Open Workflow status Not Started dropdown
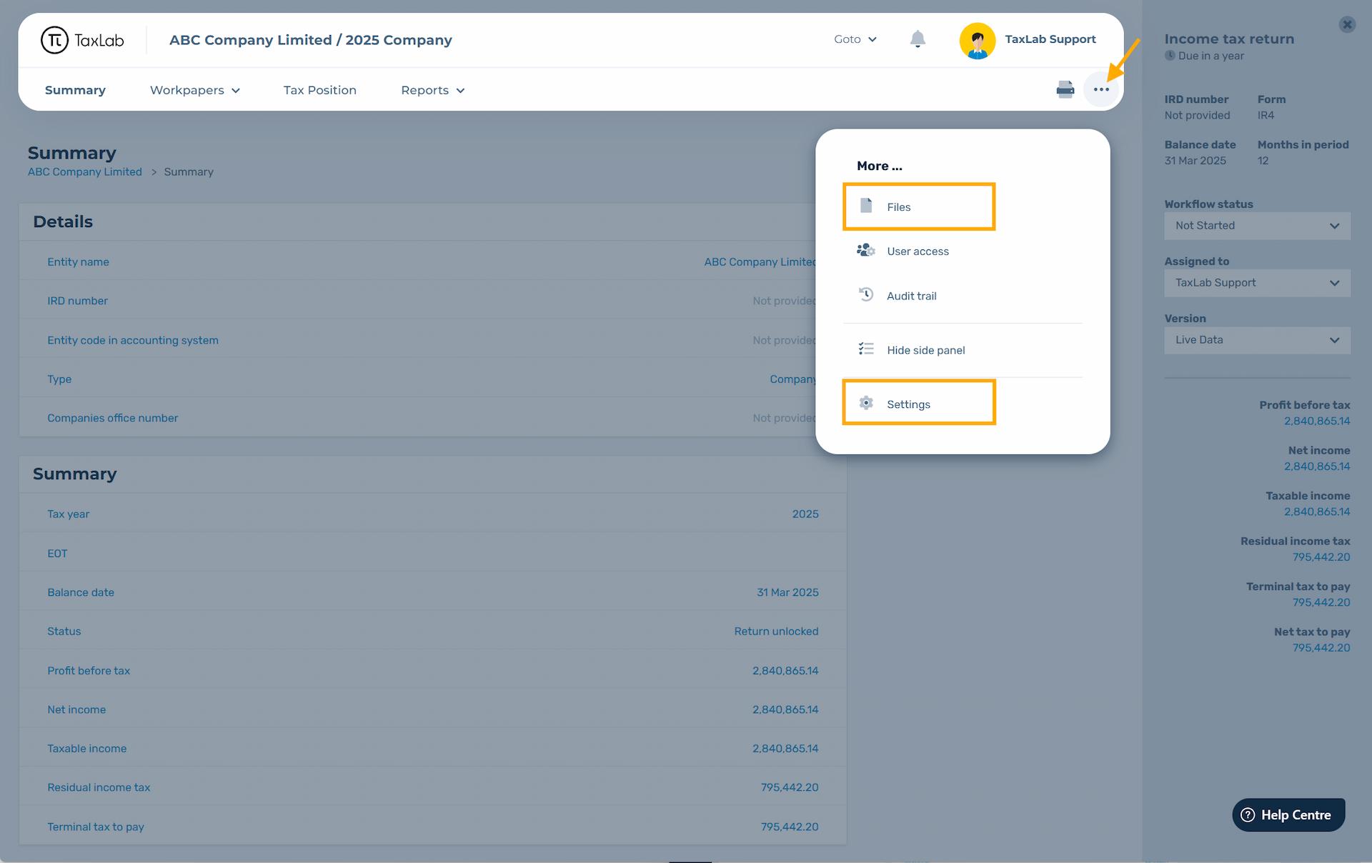 click(x=1257, y=226)
